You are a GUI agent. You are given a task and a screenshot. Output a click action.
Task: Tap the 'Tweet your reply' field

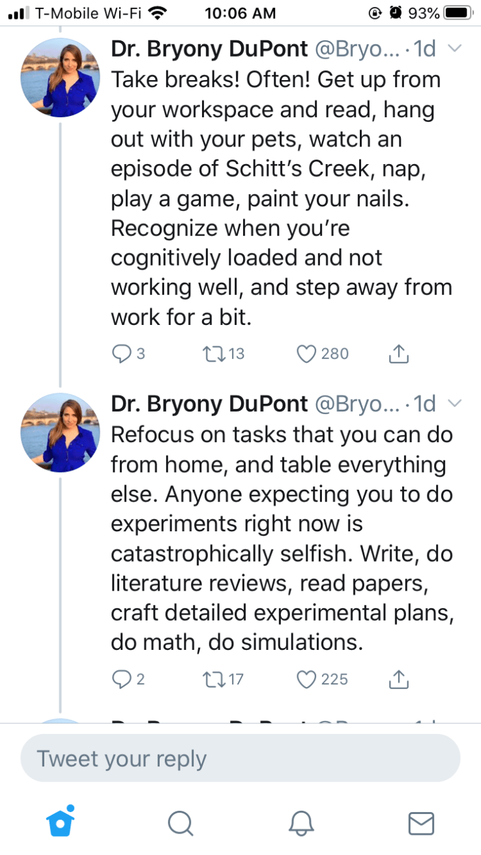[241, 759]
